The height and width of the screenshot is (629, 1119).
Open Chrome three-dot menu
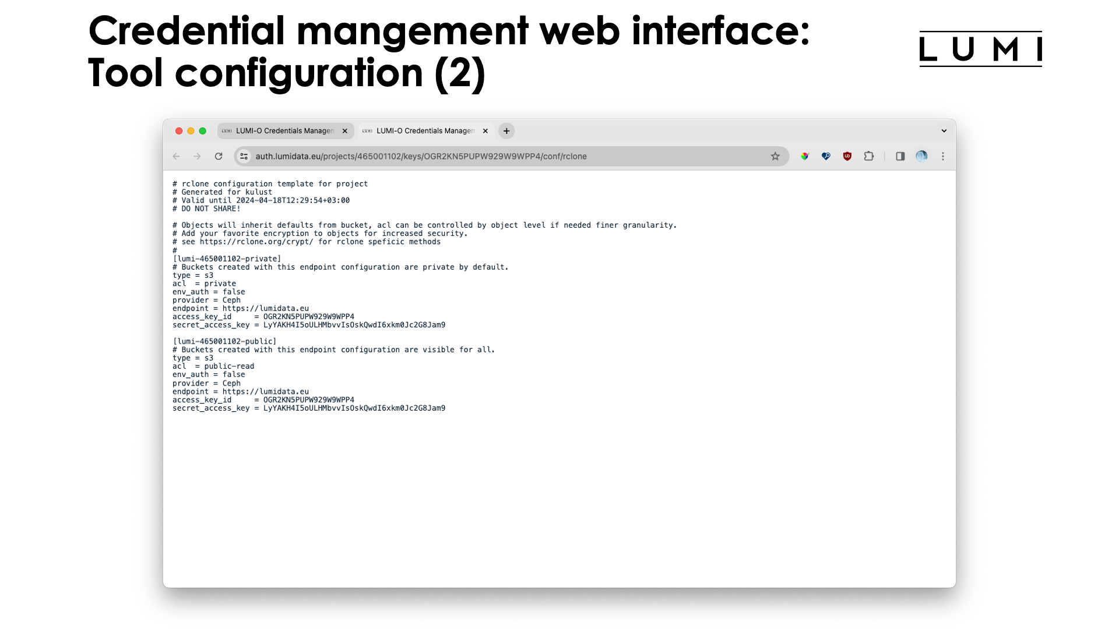943,156
